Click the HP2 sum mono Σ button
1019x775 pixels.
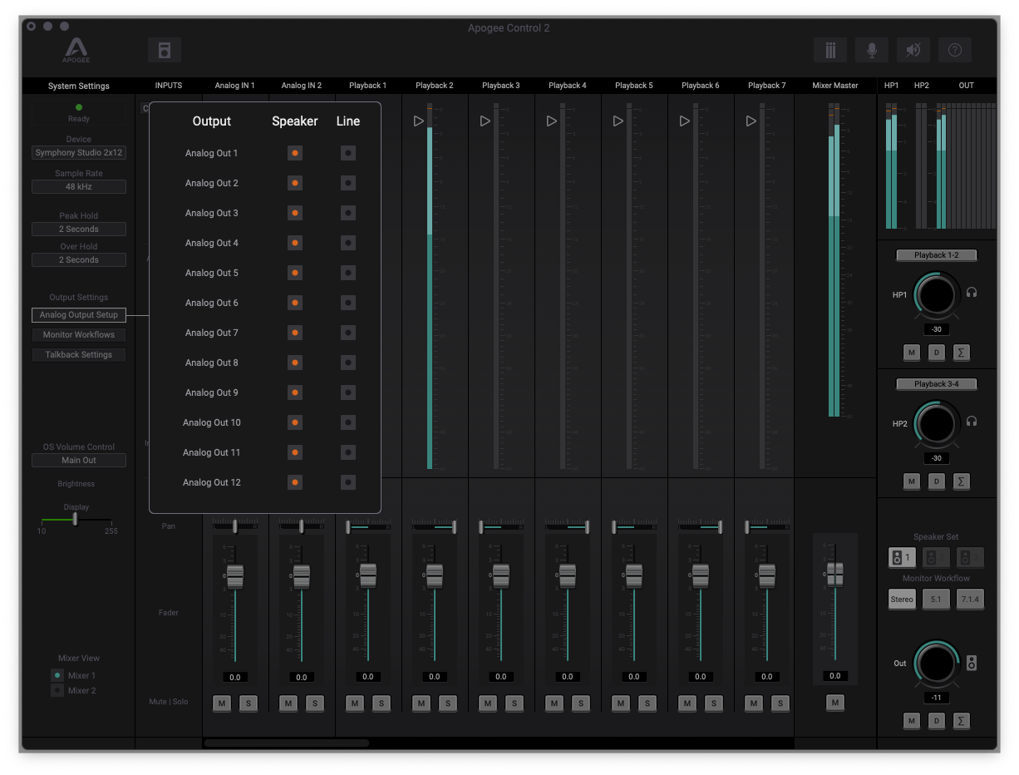[x=962, y=481]
